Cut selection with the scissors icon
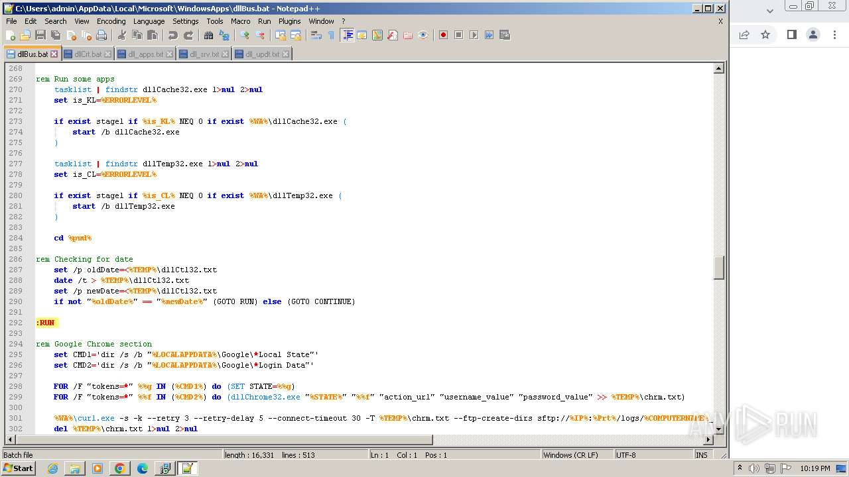The width and height of the screenshot is (849, 477). pos(122,35)
